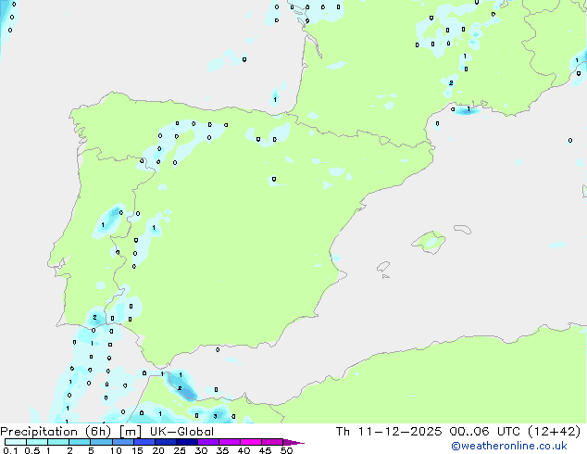587x454 pixels.
Task: Click the value 1 marker in the Bay of Biscay
Action: pyautogui.click(x=274, y=99)
